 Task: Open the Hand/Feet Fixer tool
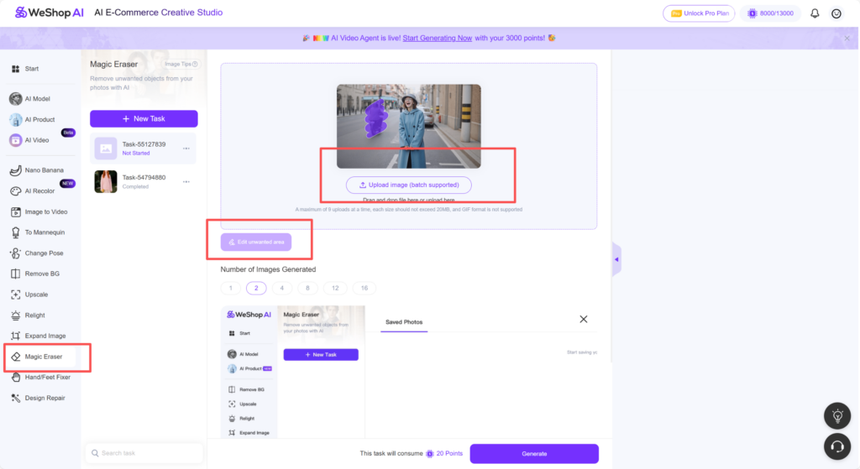click(x=40, y=378)
